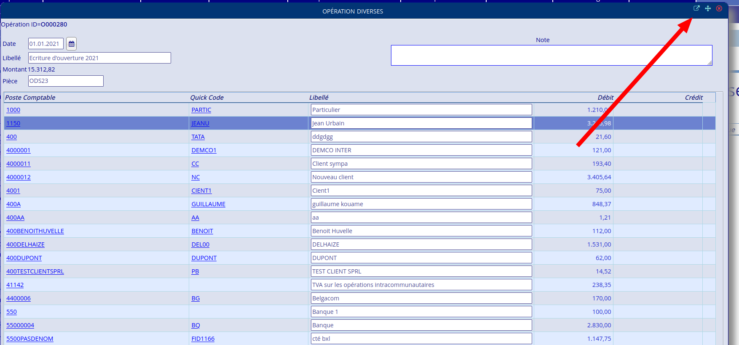Click inside the Note text area
739x345 pixels.
click(x=551, y=56)
